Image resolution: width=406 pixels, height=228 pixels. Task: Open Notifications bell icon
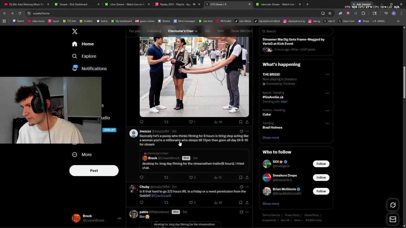click(75, 68)
